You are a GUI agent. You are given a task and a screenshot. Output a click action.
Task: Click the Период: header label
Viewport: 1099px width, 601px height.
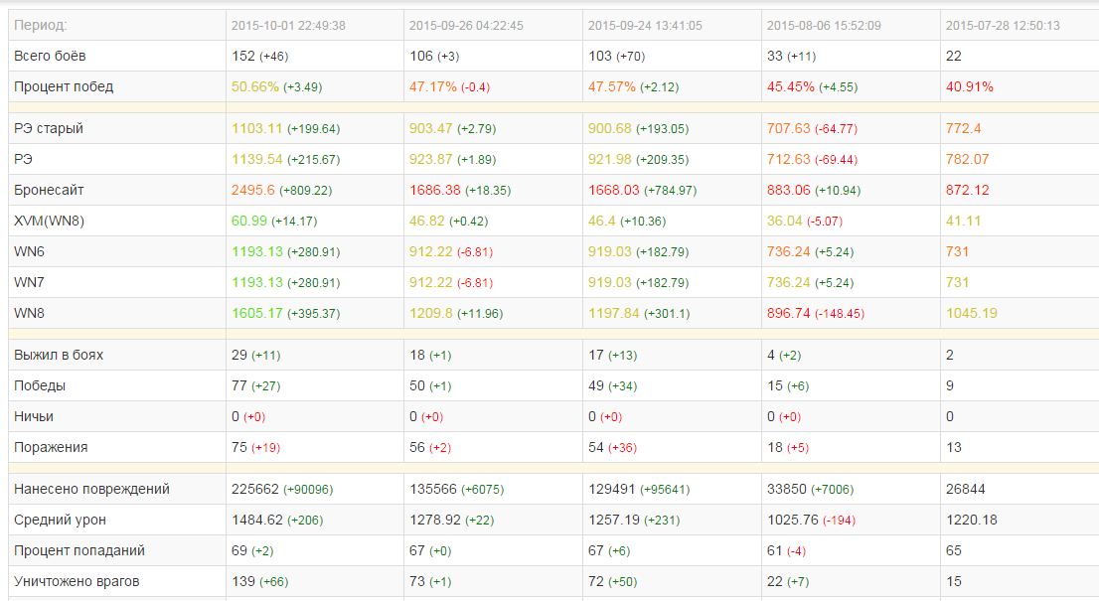coord(41,25)
